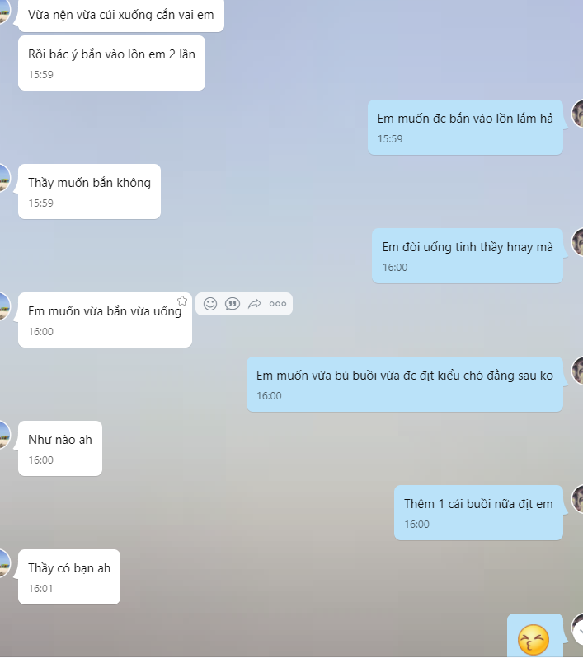Open sender avatar beside "Như nào ah"
The image size is (583, 658).
[x=4, y=435]
